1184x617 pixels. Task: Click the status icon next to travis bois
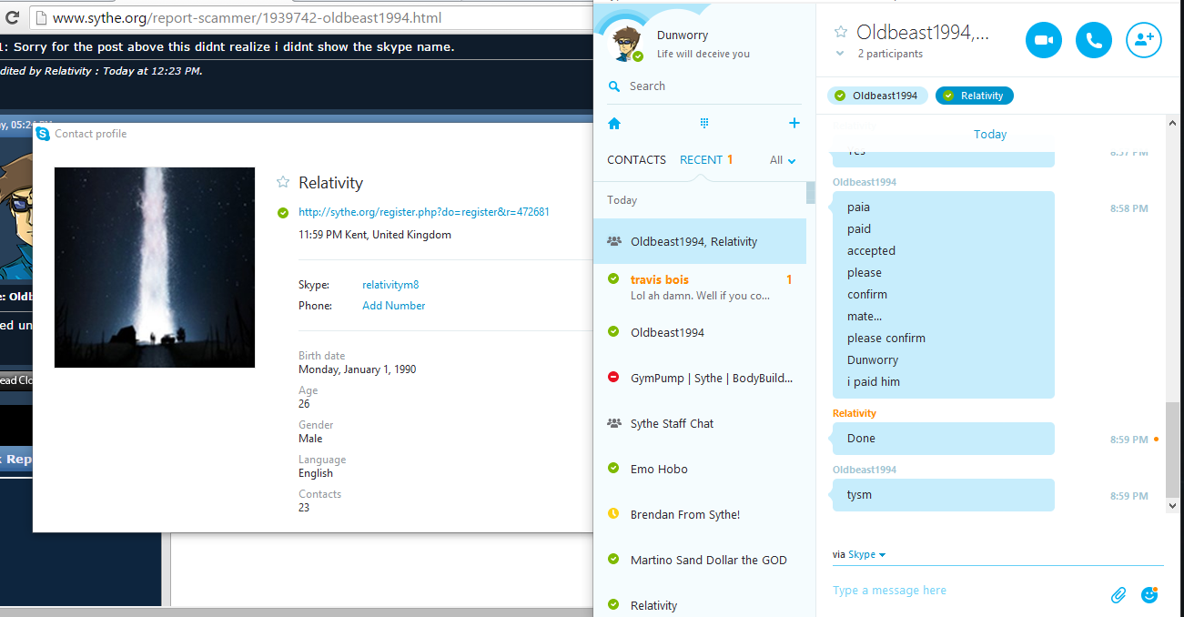(x=613, y=278)
